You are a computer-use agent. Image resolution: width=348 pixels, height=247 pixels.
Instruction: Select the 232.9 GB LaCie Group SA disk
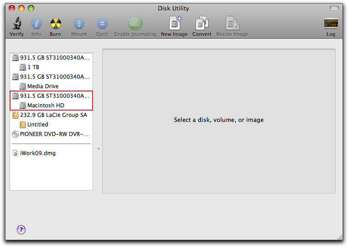tap(51, 115)
